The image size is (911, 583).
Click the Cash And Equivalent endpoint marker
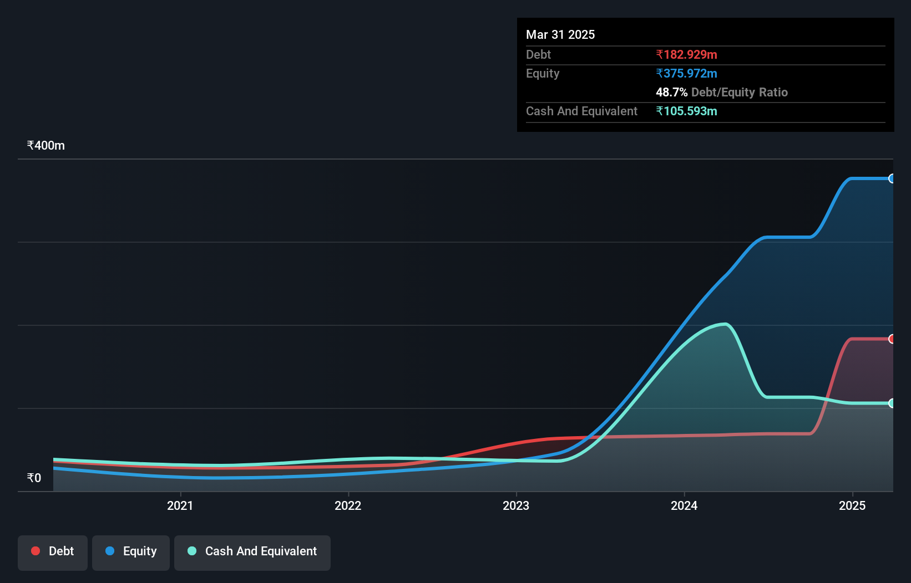[892, 403]
